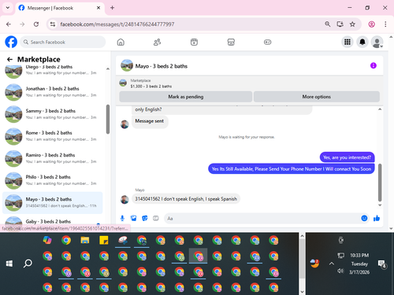The width and height of the screenshot is (394, 295).
Task: Open a new browser tab
Action: click(112, 8)
